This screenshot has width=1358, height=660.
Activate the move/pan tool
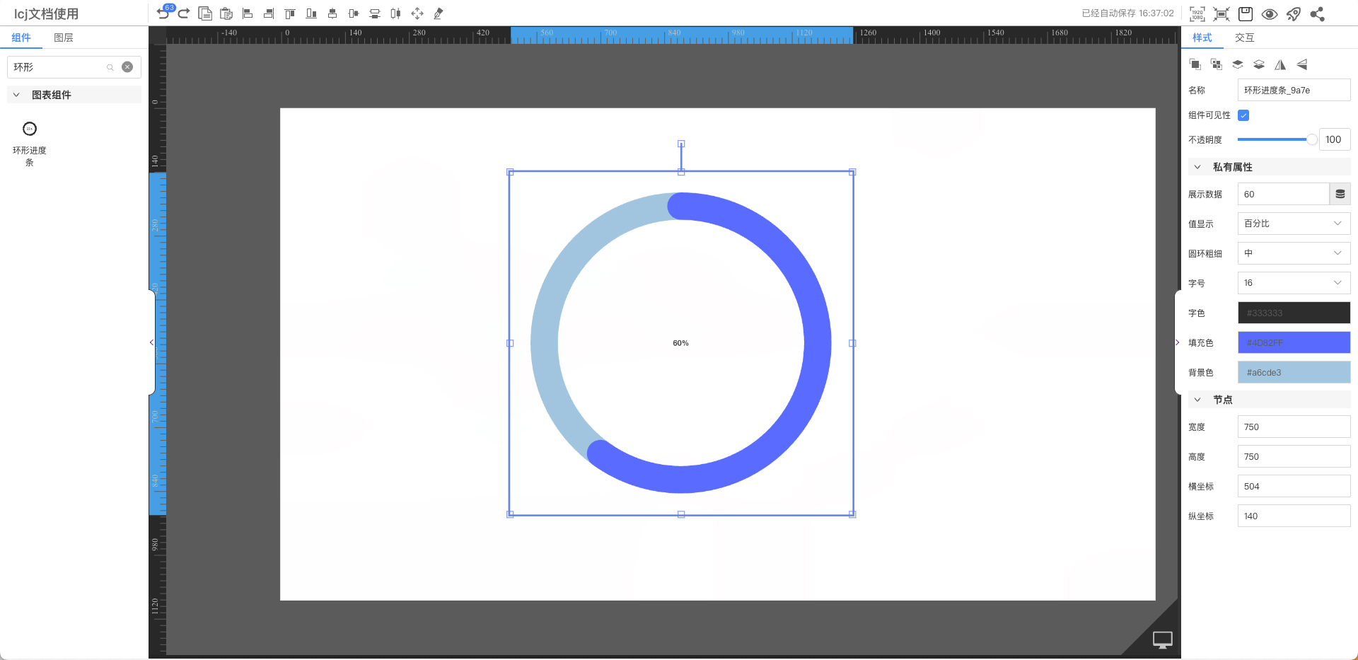click(x=417, y=13)
